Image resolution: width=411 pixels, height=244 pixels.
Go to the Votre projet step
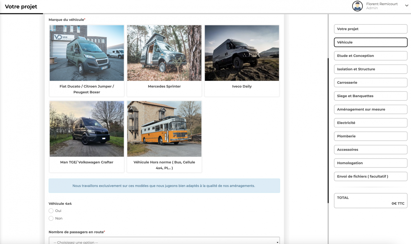click(370, 29)
